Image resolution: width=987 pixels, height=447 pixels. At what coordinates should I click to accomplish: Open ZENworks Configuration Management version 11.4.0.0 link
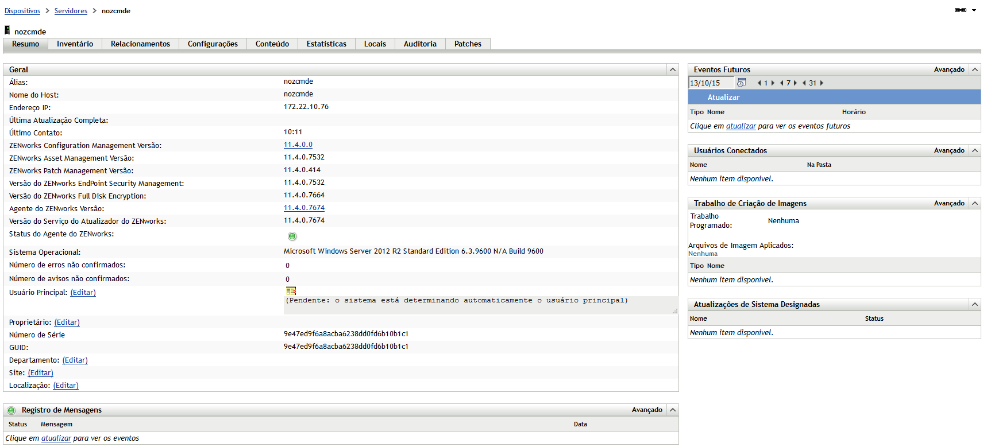(x=298, y=145)
